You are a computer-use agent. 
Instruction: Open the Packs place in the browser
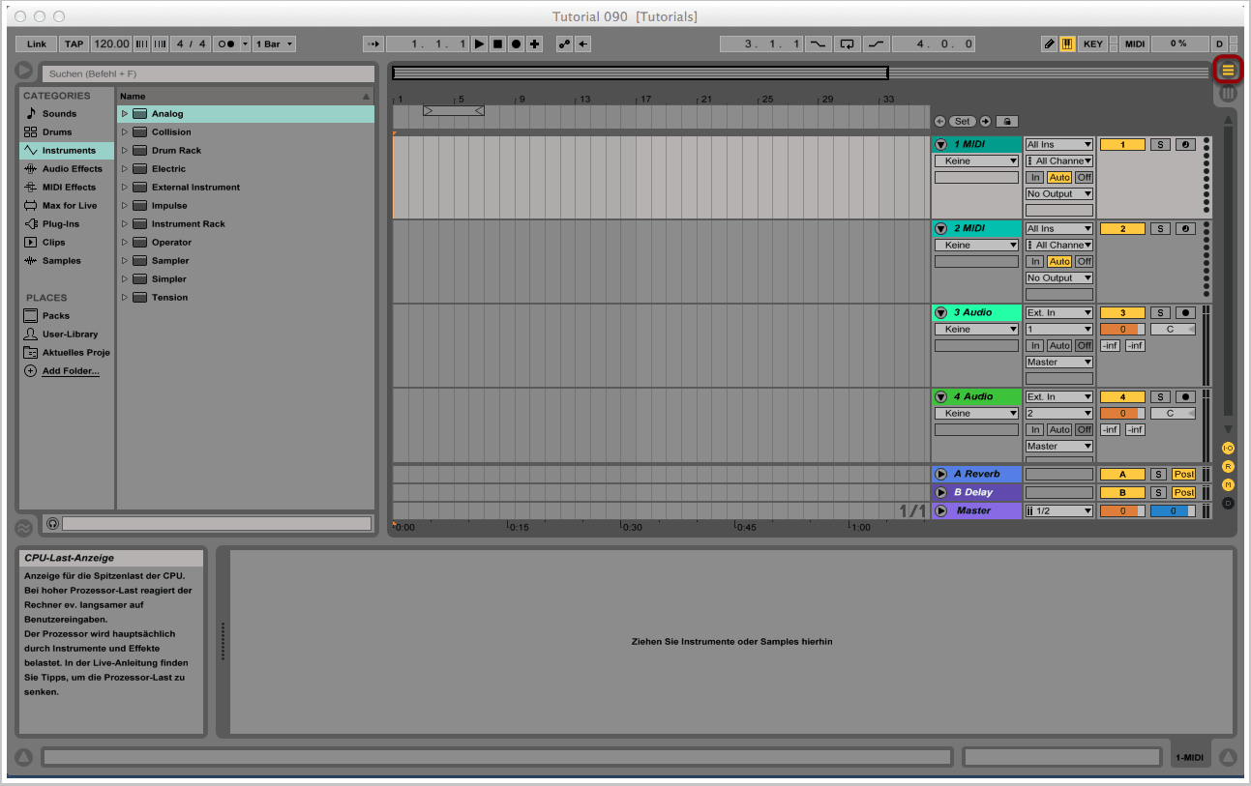pyautogui.click(x=55, y=316)
